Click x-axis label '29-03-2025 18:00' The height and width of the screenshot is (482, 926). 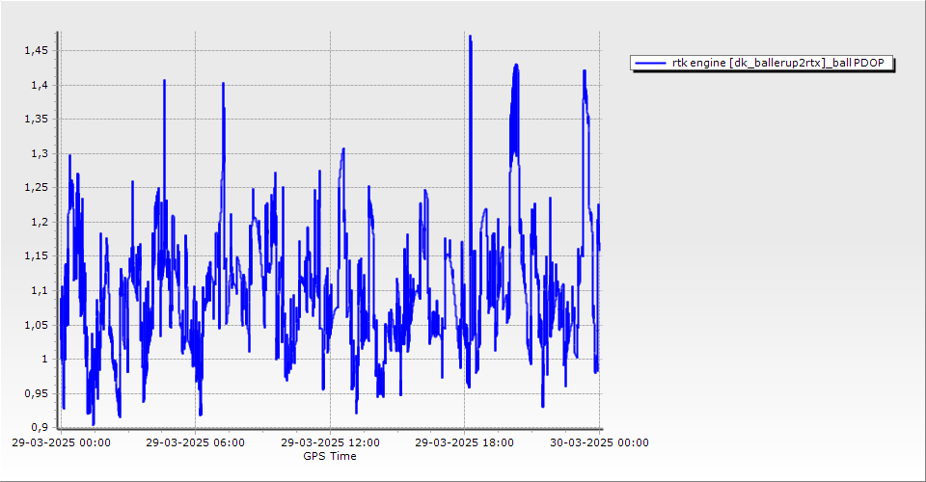[464, 442]
